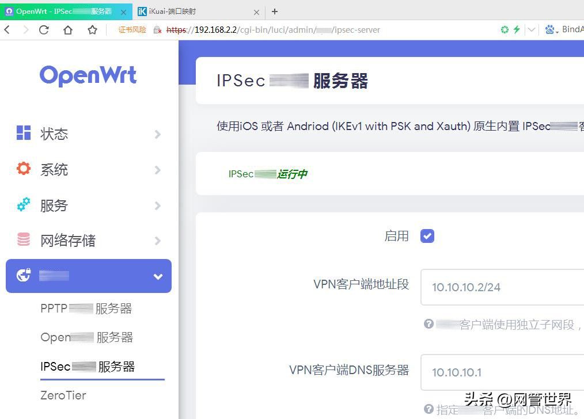Switch to the iKuai-端口映射 tab
This screenshot has width=584, height=419.
[x=199, y=12]
